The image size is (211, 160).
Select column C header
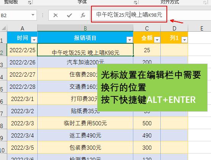(x=147, y=28)
